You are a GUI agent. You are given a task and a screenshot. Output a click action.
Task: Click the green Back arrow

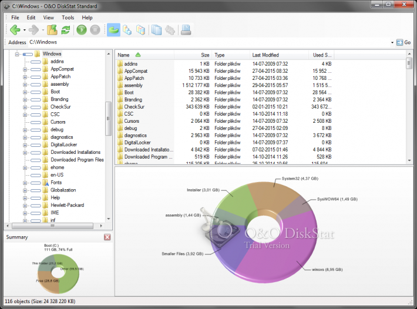tap(15, 30)
